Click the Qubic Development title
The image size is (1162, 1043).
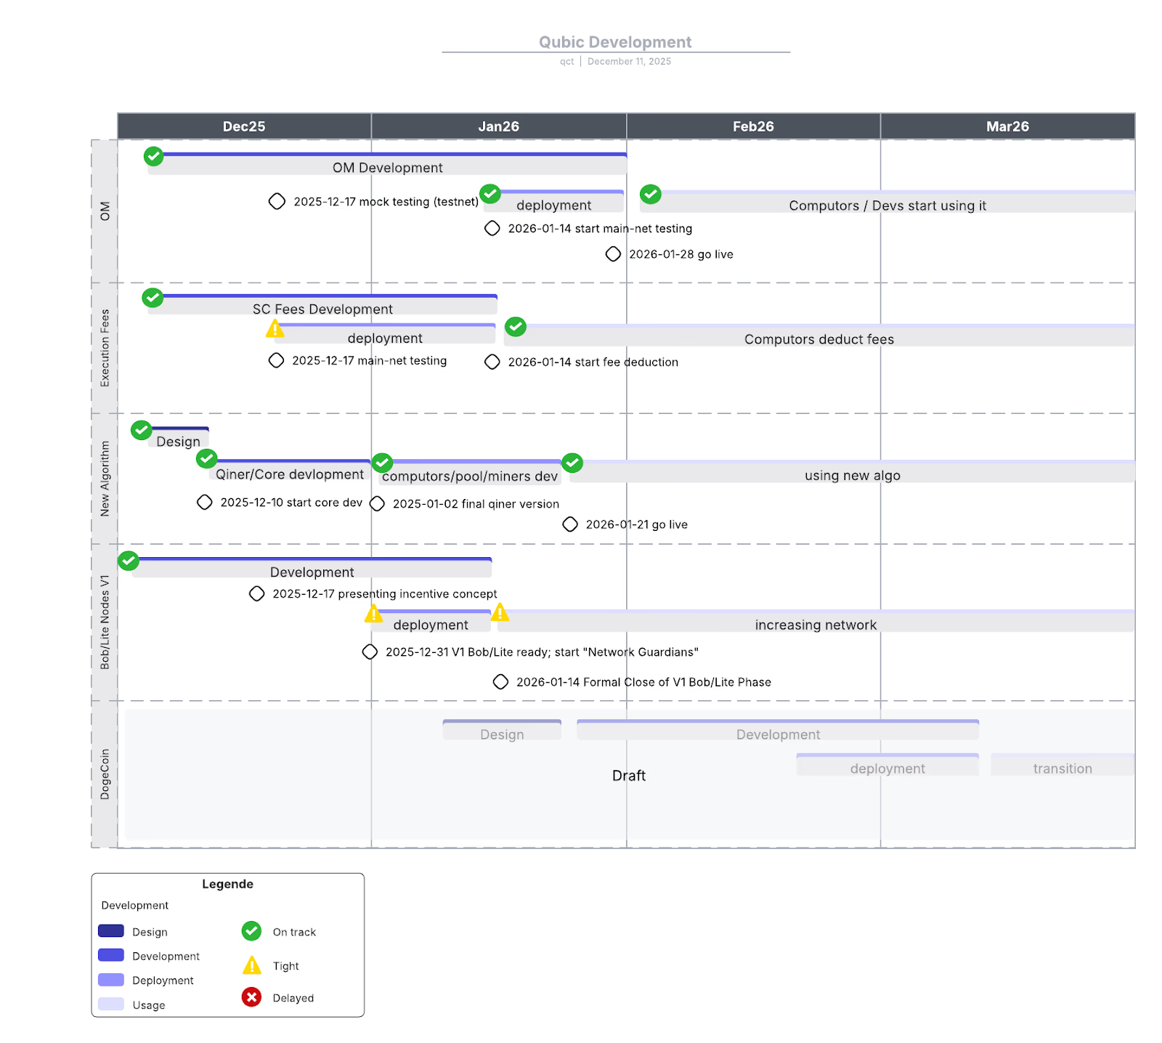[614, 42]
